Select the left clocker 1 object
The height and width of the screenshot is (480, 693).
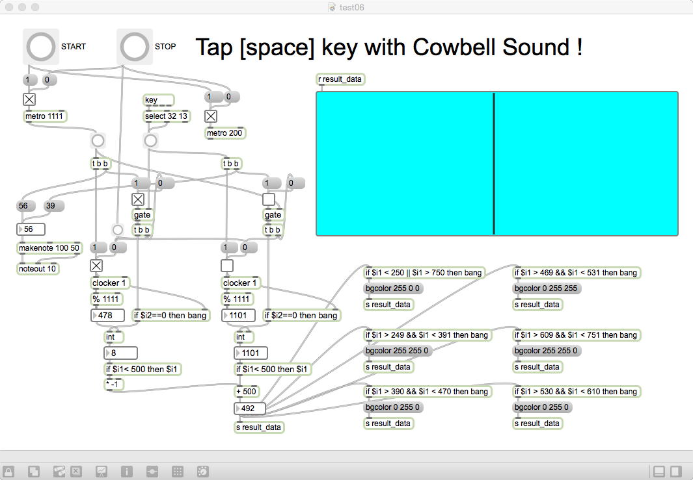[x=109, y=283]
